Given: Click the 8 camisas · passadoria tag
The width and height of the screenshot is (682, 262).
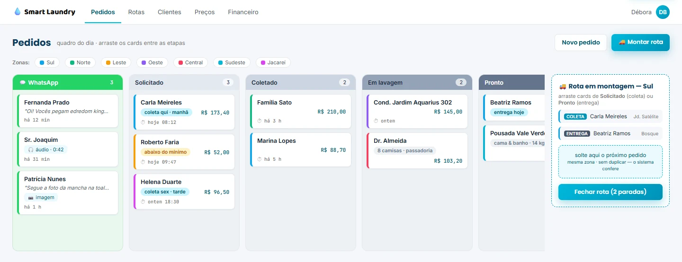Looking at the screenshot, I should pos(405,150).
